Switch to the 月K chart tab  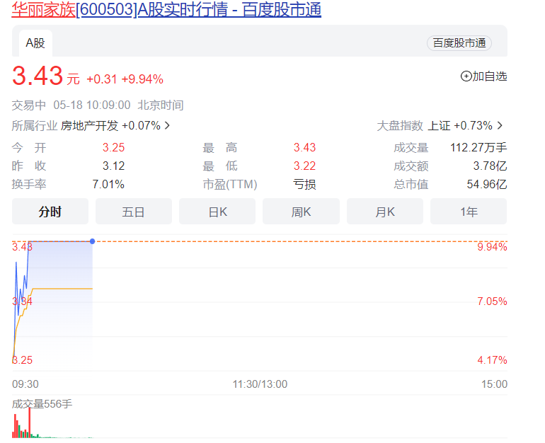(385, 212)
